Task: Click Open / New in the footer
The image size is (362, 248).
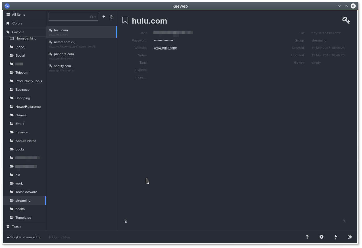Action: [x=59, y=237]
